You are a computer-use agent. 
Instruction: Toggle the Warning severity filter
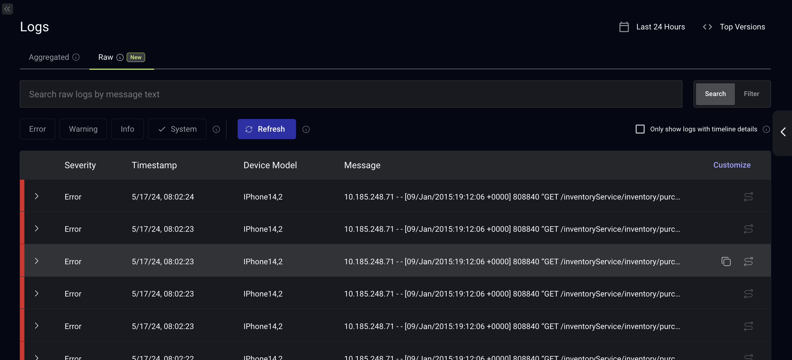pos(83,129)
